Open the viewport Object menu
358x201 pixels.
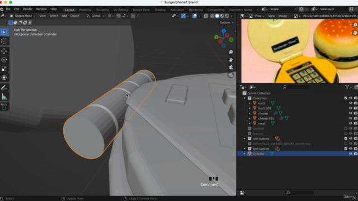(x=74, y=16)
